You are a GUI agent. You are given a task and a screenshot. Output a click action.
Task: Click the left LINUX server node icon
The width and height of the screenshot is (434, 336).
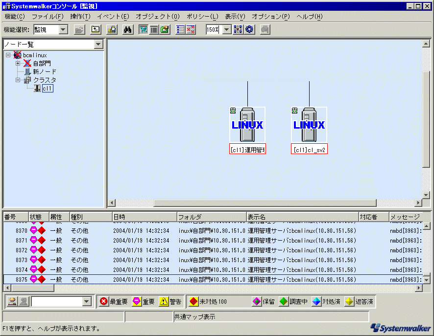tap(247, 125)
